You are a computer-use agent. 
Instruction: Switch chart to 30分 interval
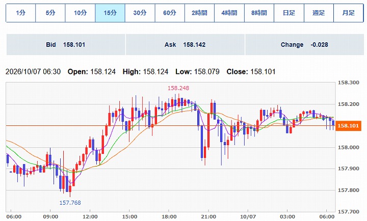(x=140, y=13)
